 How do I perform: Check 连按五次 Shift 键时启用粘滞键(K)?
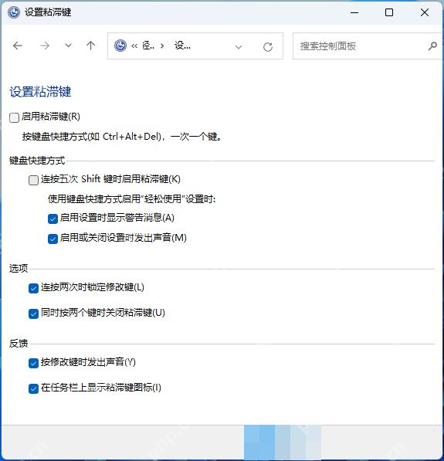[x=33, y=180]
